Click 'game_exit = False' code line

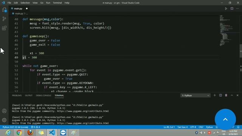point(45,45)
